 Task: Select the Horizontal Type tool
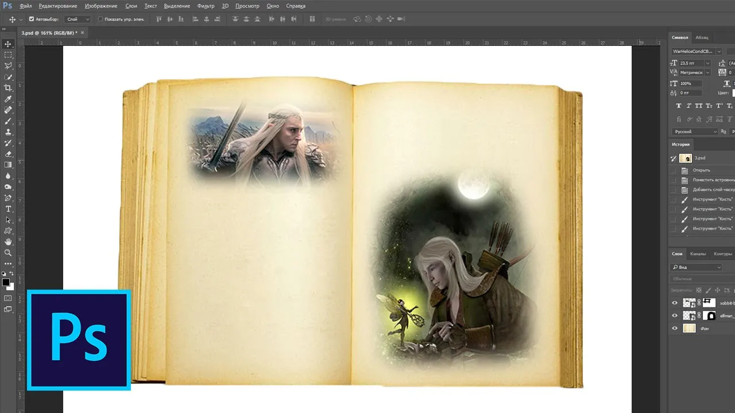8,209
